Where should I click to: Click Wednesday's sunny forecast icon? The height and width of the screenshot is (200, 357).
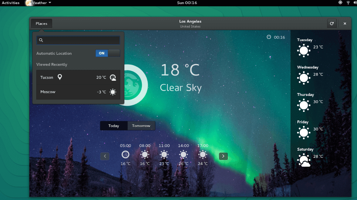[304, 78]
